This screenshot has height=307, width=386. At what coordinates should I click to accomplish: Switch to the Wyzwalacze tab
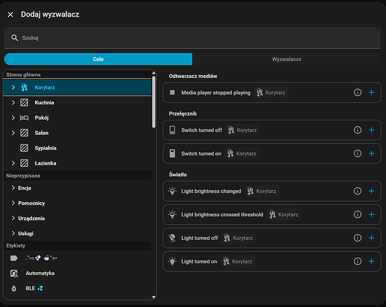286,59
